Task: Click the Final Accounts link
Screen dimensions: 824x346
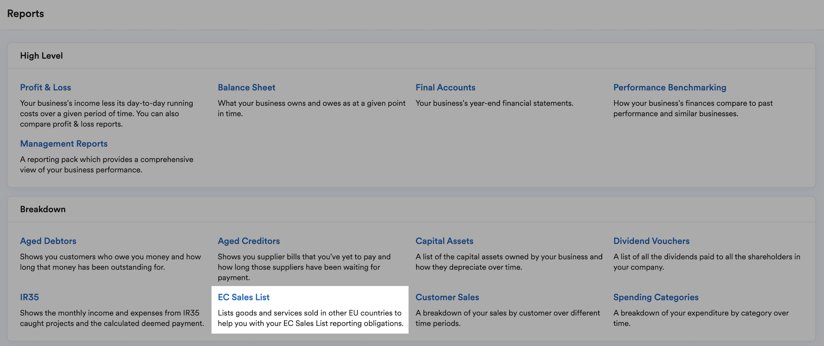Action: click(445, 88)
